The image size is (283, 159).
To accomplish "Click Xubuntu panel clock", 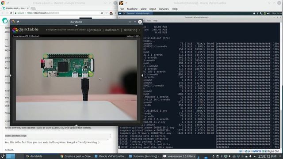I will [x=276, y=14].
